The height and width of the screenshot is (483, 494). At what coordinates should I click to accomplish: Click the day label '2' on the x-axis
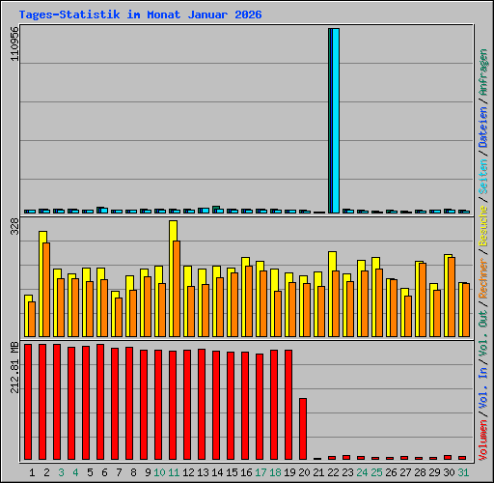pyautogui.click(x=46, y=472)
